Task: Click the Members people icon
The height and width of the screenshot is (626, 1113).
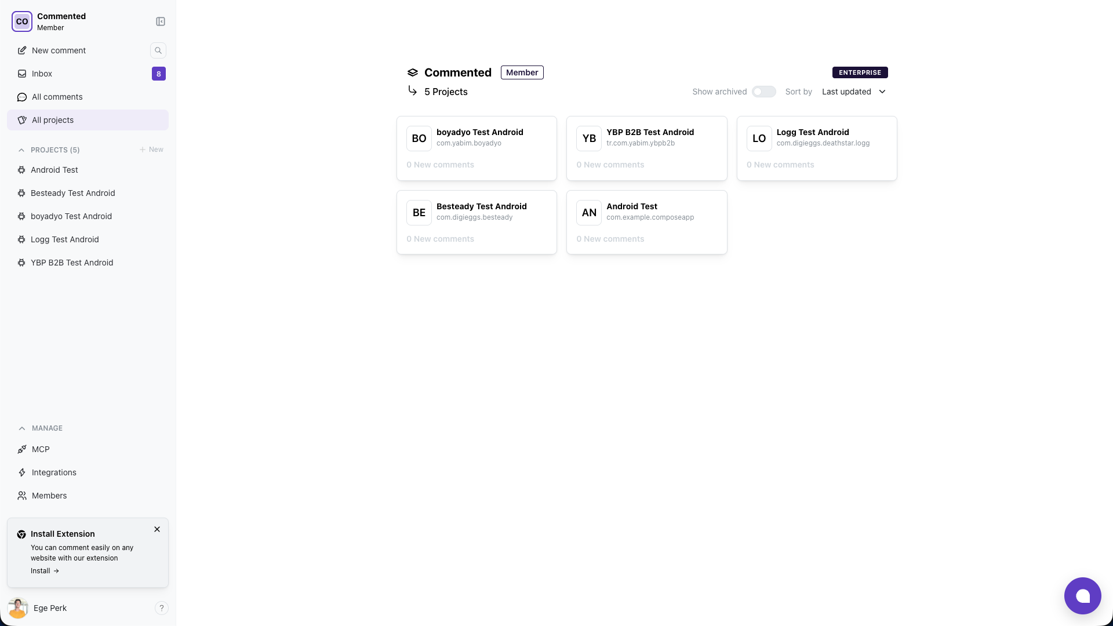Action: [x=22, y=496]
